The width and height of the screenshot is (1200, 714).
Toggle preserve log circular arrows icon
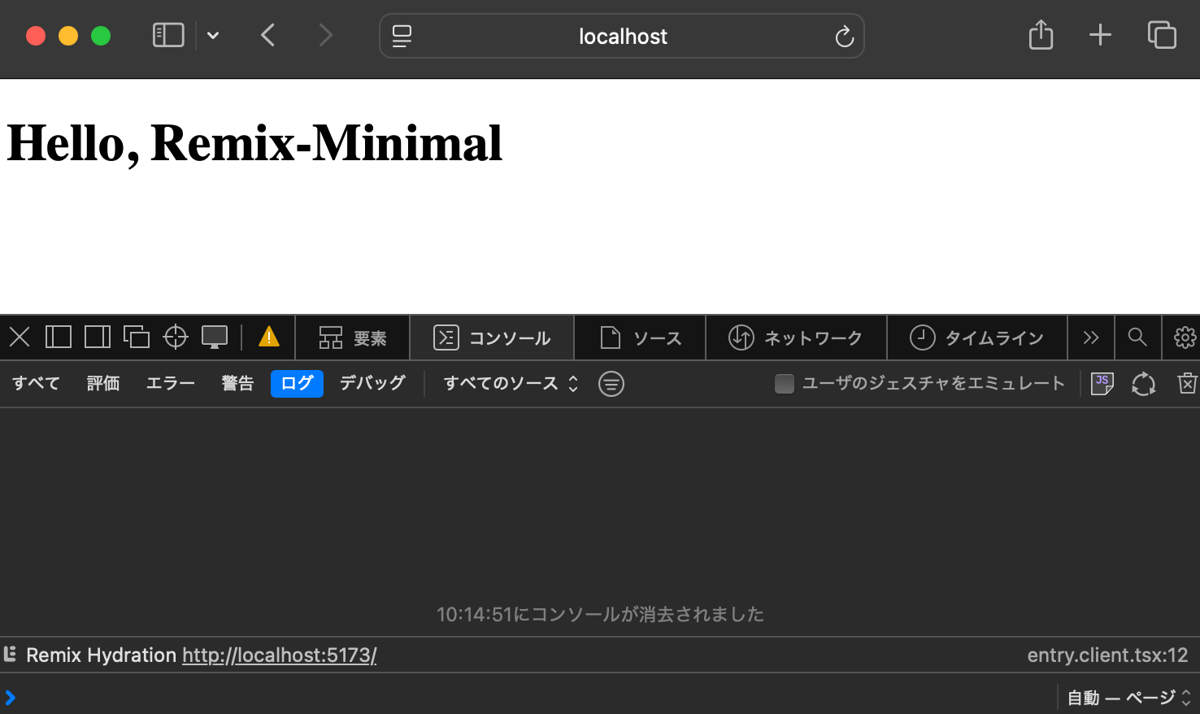tap(1144, 384)
